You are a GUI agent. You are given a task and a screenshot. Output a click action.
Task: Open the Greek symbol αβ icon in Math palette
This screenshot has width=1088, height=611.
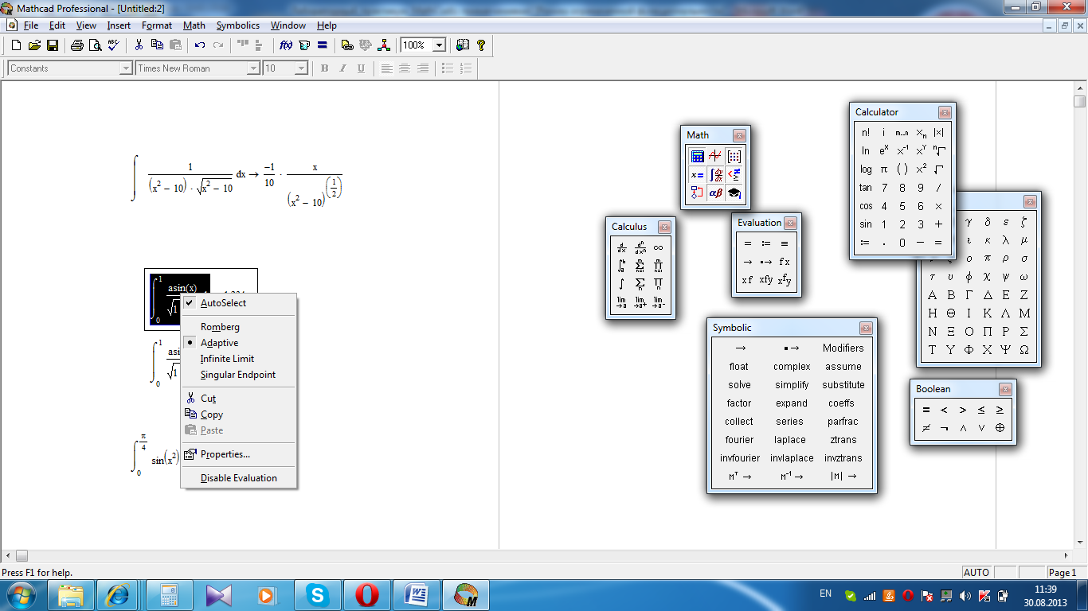(715, 193)
